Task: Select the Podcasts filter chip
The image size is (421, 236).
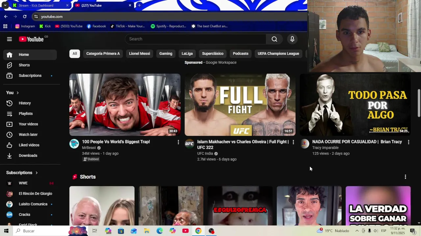Action: click(240, 53)
